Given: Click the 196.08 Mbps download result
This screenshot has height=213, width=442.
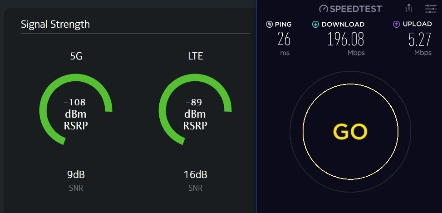Looking at the screenshot, I should tap(346, 40).
